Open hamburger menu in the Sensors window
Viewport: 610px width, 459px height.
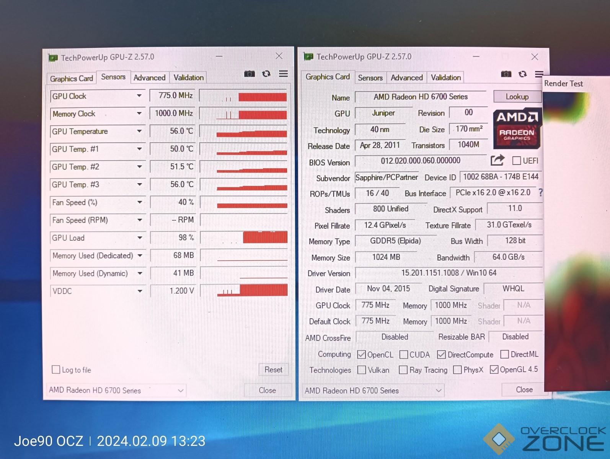tap(283, 73)
